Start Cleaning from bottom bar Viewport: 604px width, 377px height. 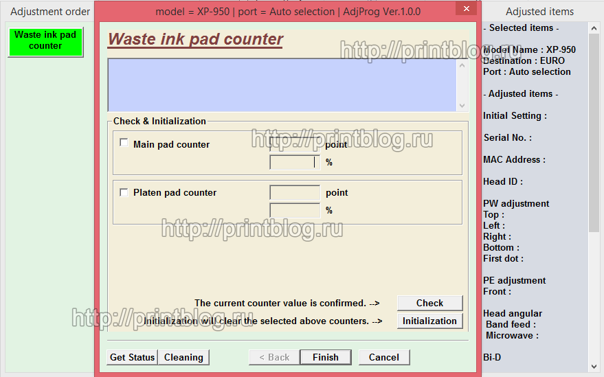coord(183,357)
